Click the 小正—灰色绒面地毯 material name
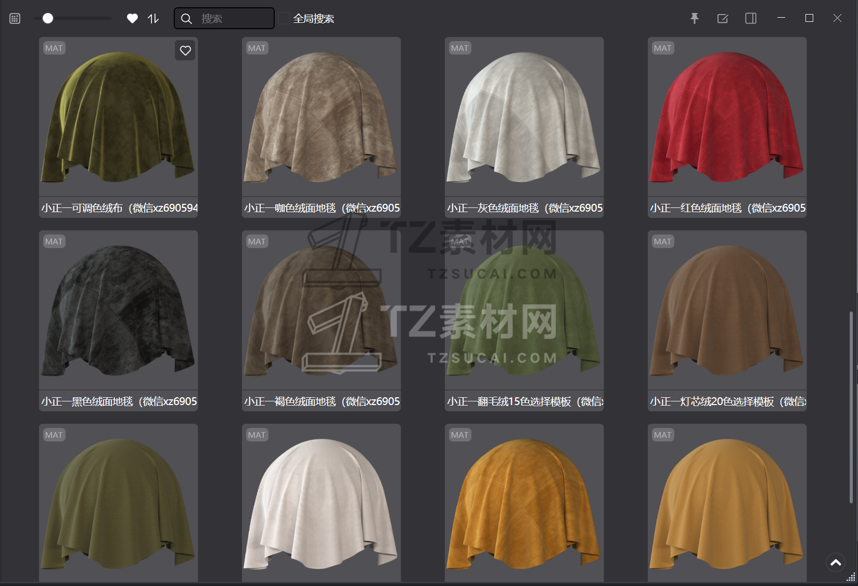The width and height of the screenshot is (858, 586). (x=525, y=208)
